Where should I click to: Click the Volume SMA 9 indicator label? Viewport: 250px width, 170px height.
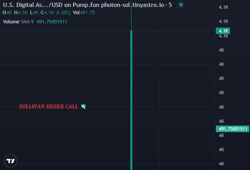click(18, 22)
